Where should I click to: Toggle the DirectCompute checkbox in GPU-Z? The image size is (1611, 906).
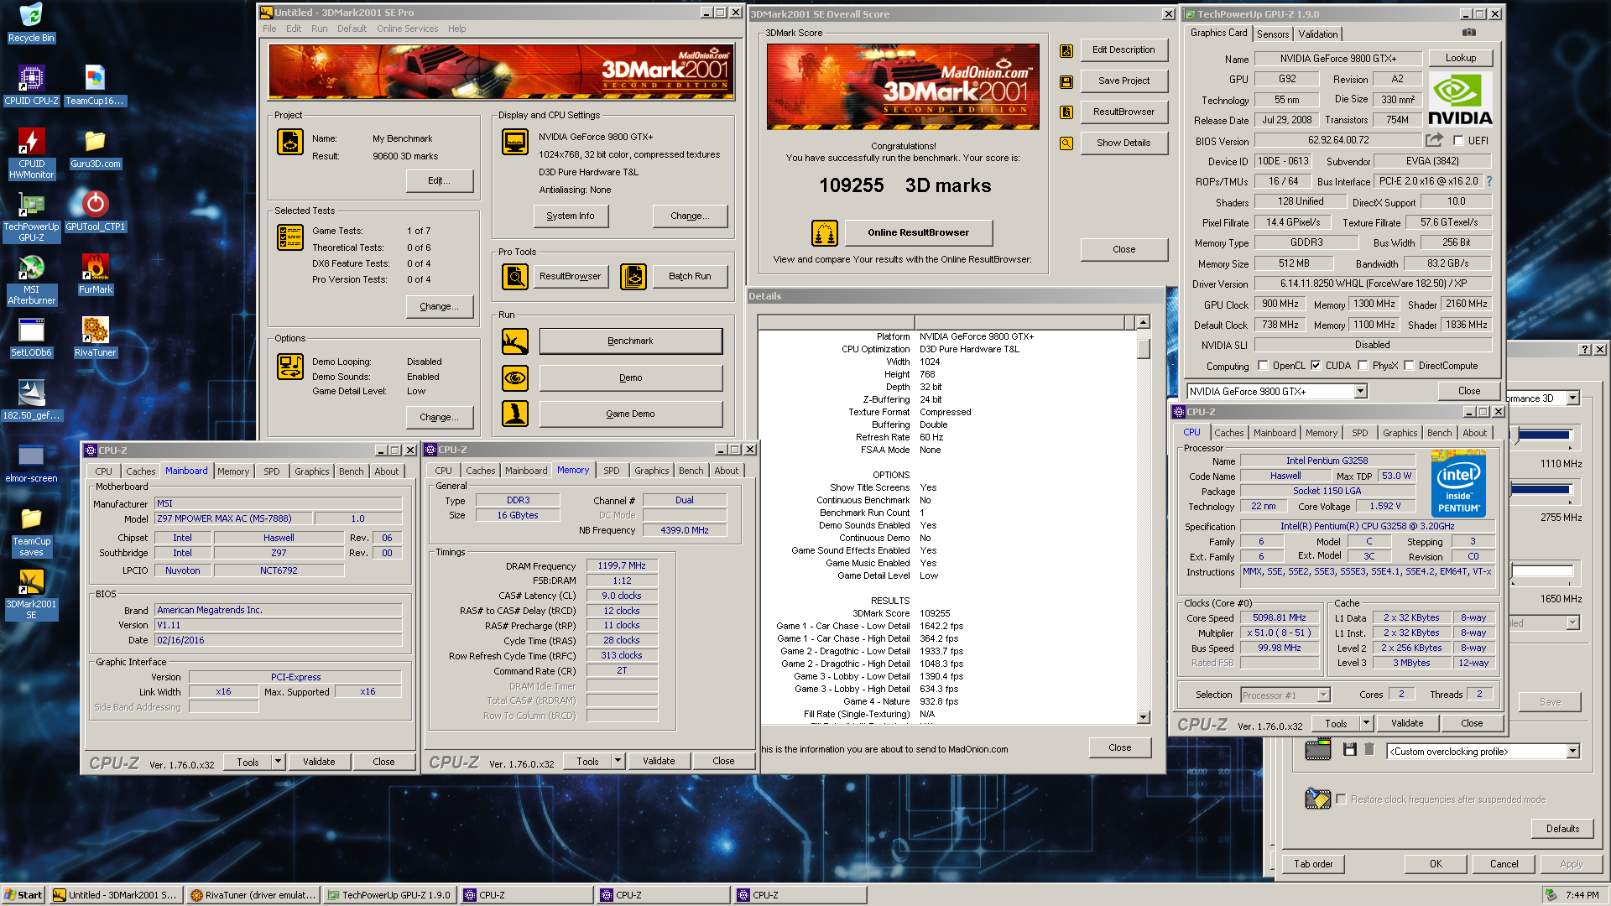[x=1409, y=366]
